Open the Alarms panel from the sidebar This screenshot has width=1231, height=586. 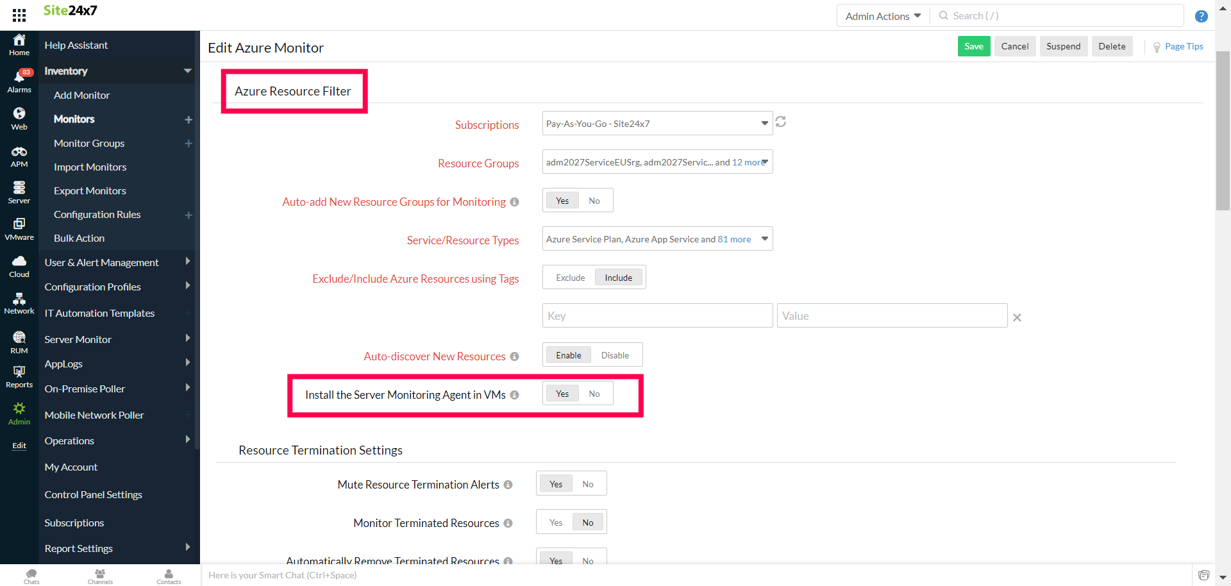(19, 80)
